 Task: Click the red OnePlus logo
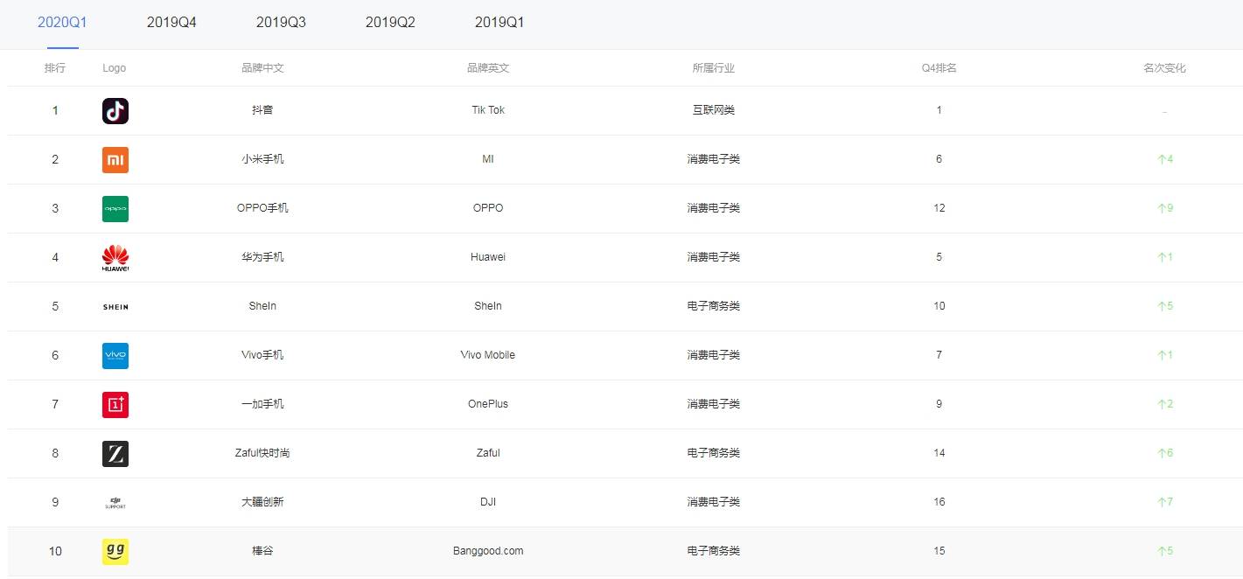(115, 405)
